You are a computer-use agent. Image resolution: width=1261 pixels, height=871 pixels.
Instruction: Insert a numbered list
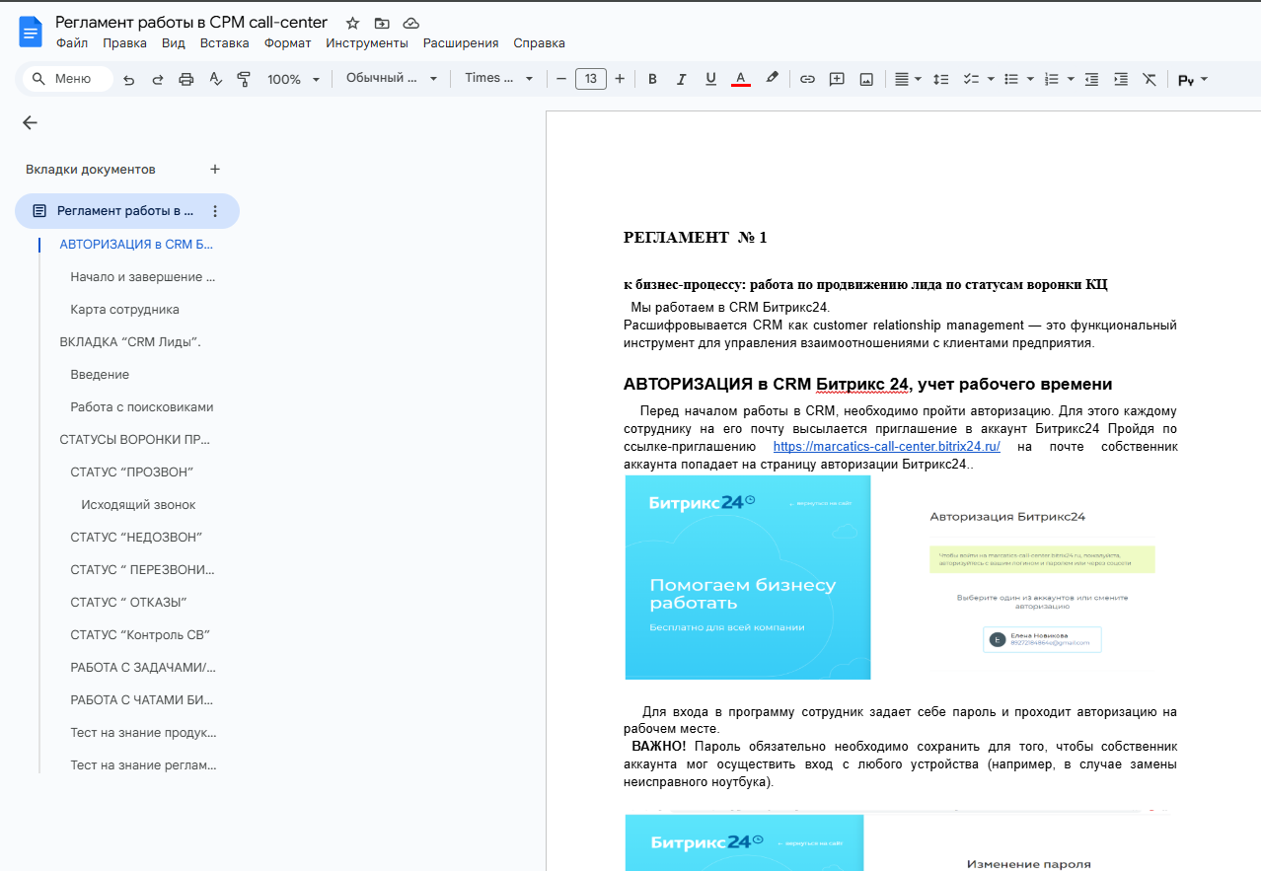point(1051,79)
